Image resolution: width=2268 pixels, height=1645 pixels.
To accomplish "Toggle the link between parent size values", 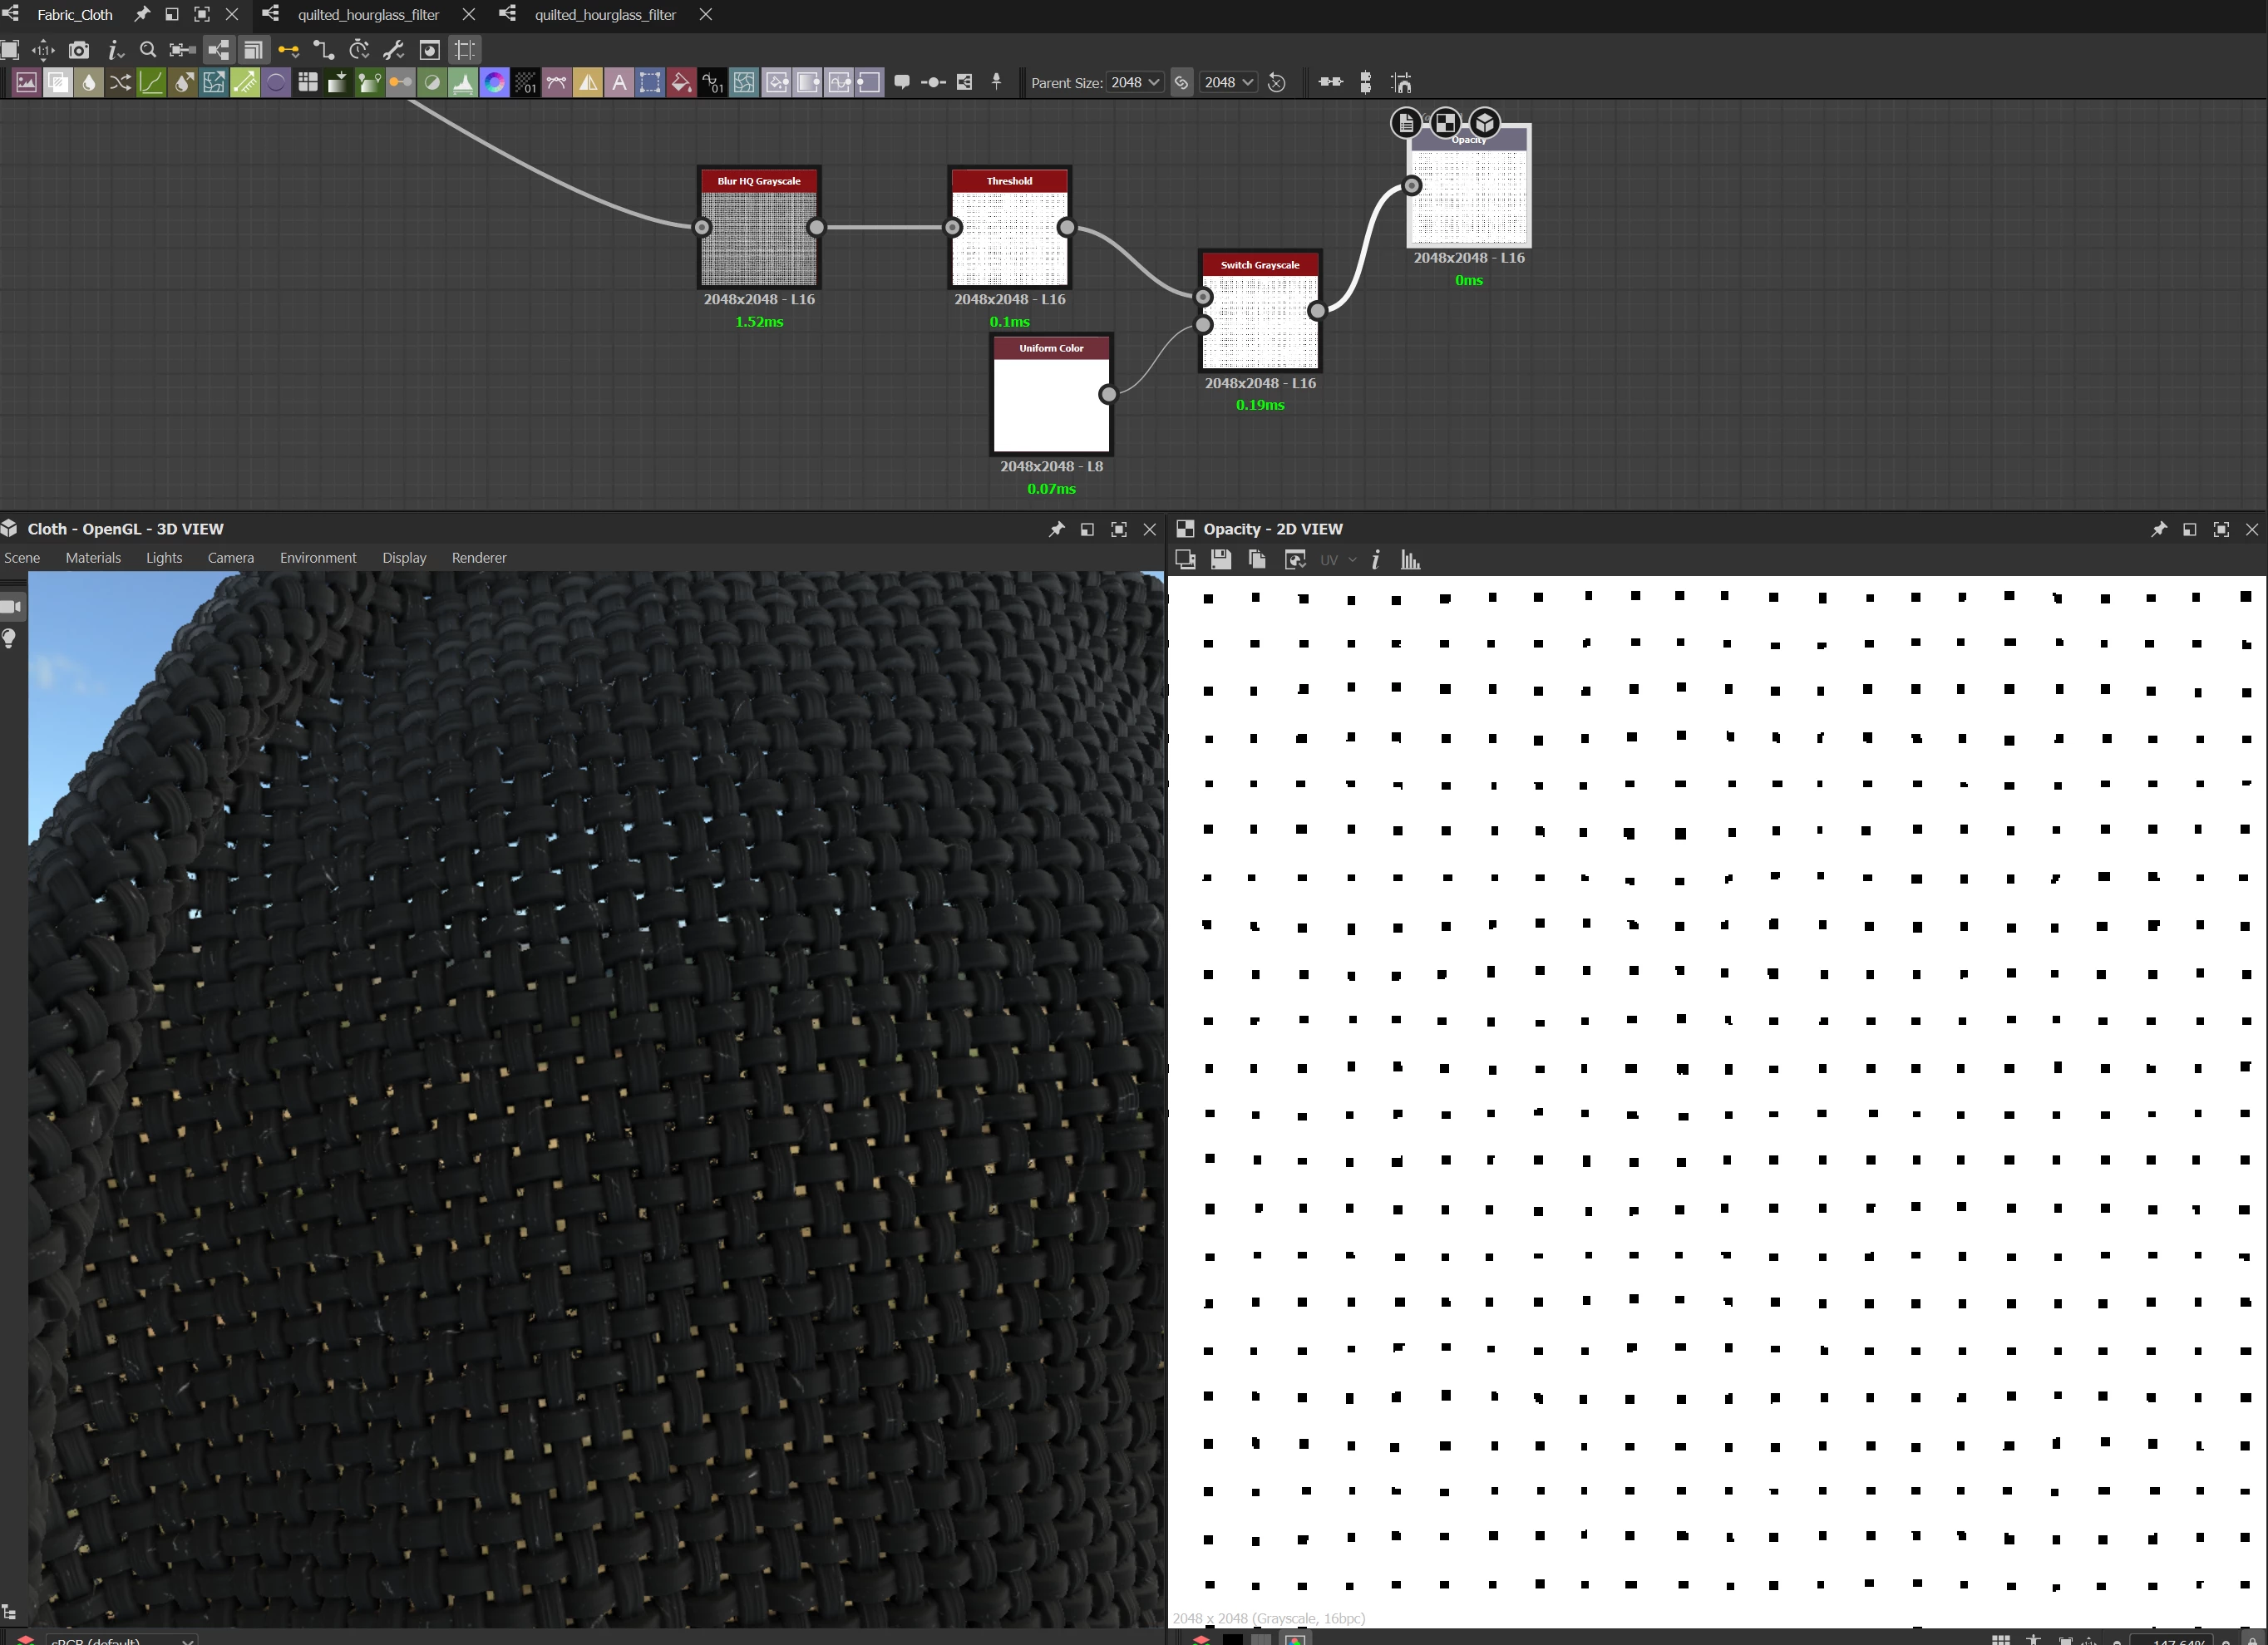I will tap(1181, 83).
